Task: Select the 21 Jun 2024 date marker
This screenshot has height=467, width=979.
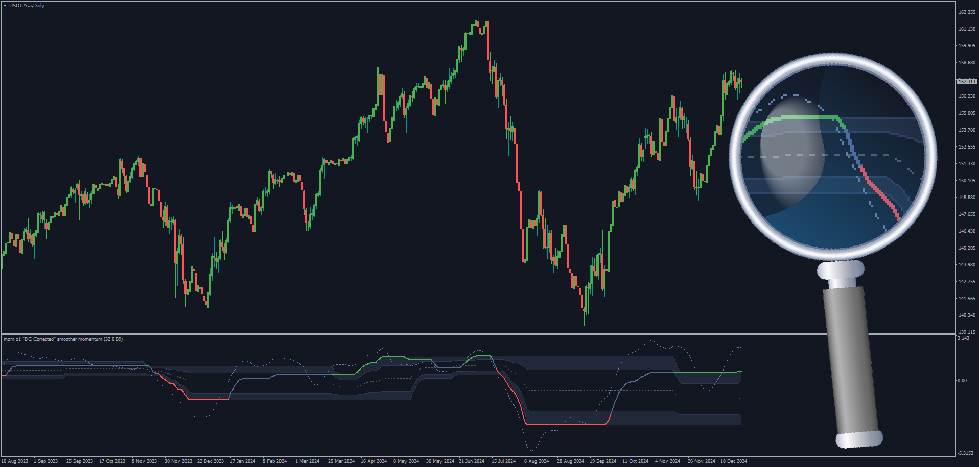Action: point(472,461)
